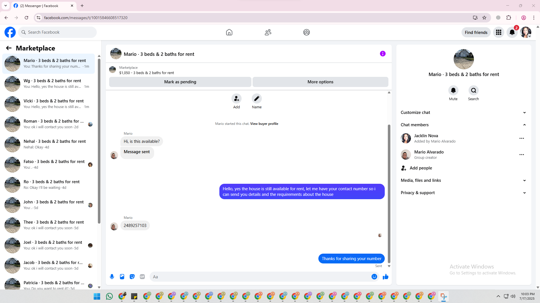
Task: Open taskbar volume control
Action: (513, 296)
